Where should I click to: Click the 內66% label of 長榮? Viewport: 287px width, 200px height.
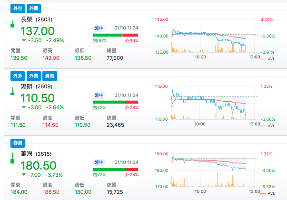(x=99, y=40)
